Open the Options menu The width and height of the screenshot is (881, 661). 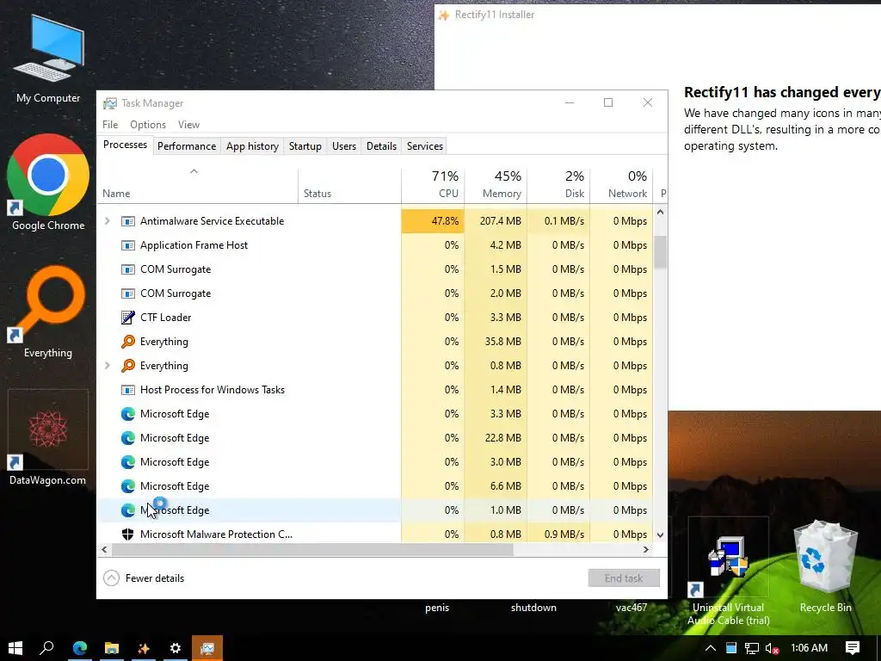click(148, 125)
